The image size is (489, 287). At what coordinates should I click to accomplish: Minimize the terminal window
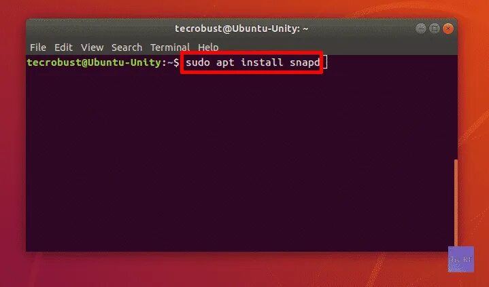pyautogui.click(x=421, y=28)
